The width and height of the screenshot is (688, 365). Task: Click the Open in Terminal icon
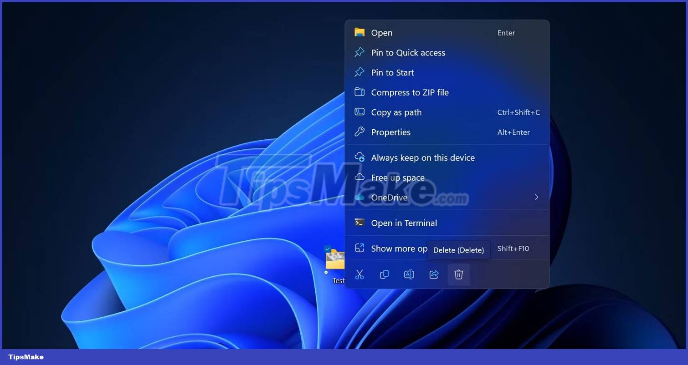[x=359, y=223]
